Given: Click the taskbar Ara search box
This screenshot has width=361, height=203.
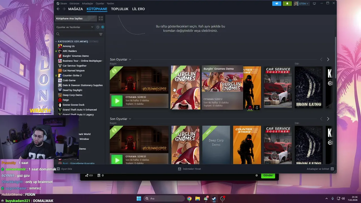Looking at the screenshot, I should [164, 198].
